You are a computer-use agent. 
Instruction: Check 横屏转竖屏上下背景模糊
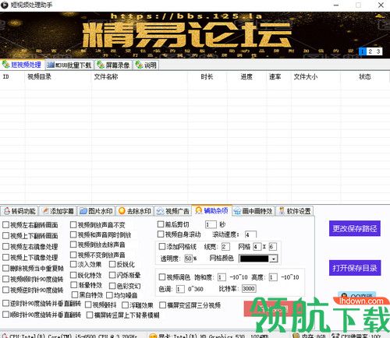coord(90,315)
